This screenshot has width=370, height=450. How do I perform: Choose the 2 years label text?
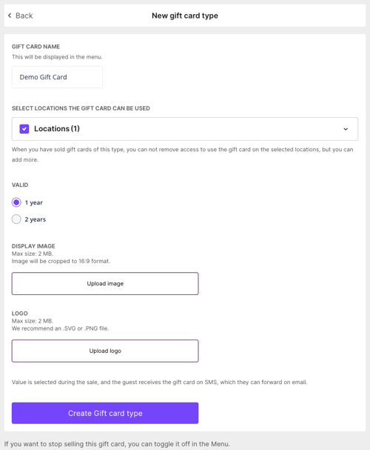36,219
